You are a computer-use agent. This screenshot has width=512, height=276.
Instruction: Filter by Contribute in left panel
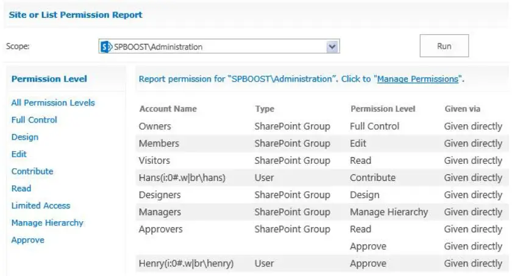click(x=32, y=171)
